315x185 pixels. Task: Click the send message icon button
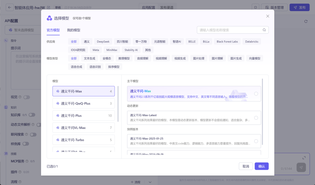click(x=301, y=167)
